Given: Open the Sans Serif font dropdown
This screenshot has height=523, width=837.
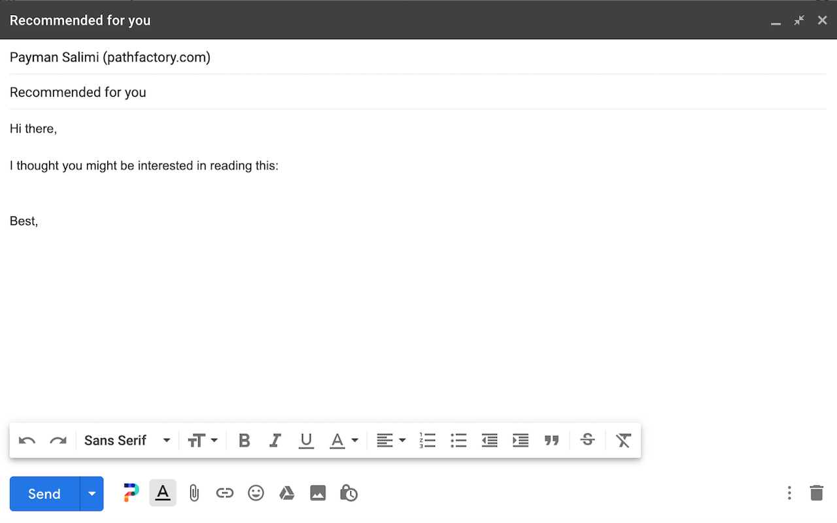Looking at the screenshot, I should coord(127,440).
